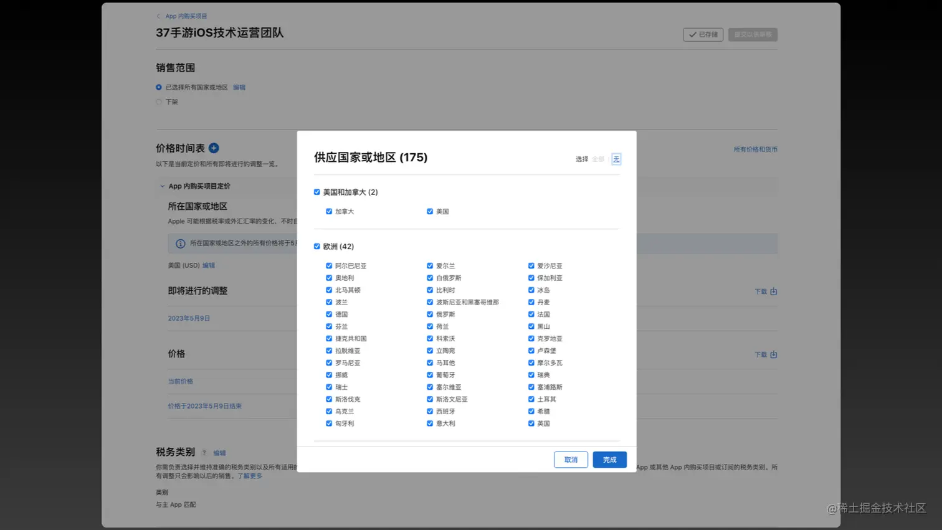This screenshot has height=530, width=942.
Task: Toggle the 比利时 checkbox
Action: pyautogui.click(x=430, y=290)
